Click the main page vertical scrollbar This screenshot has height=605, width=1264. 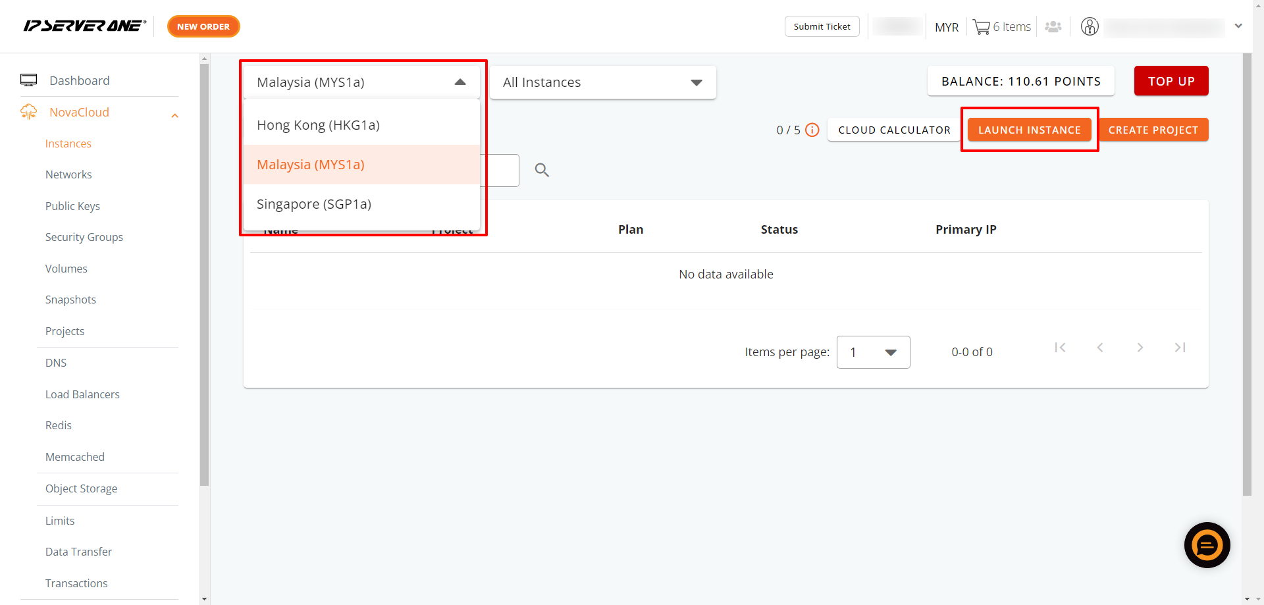pos(1247,274)
